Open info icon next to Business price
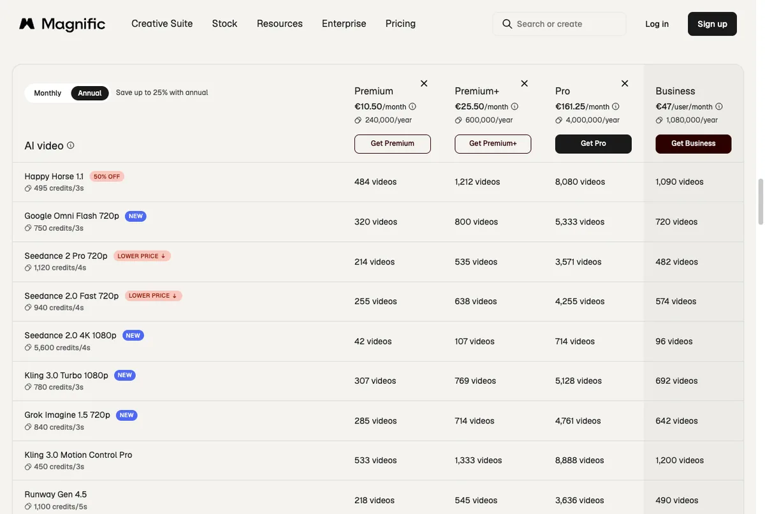765x514 pixels. coord(719,106)
